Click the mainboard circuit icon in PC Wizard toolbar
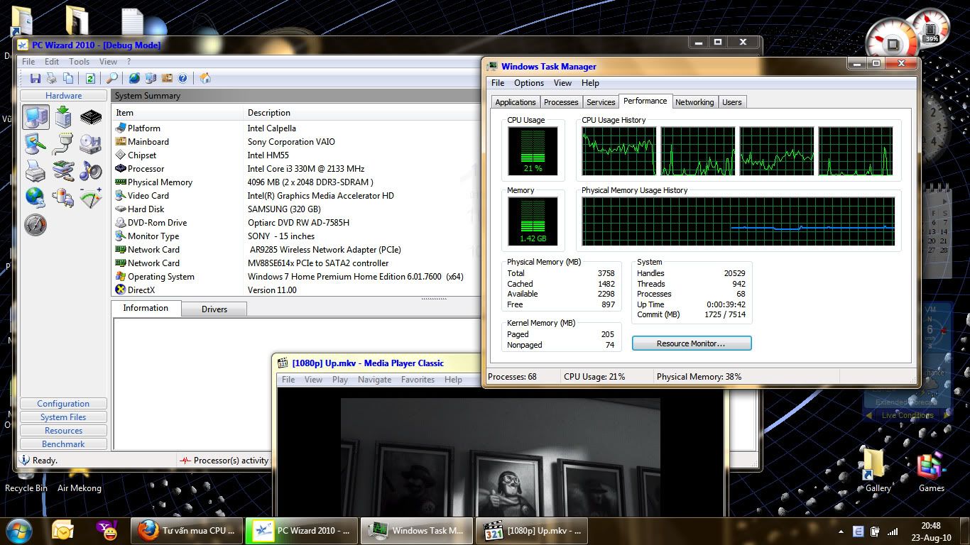 click(167, 78)
